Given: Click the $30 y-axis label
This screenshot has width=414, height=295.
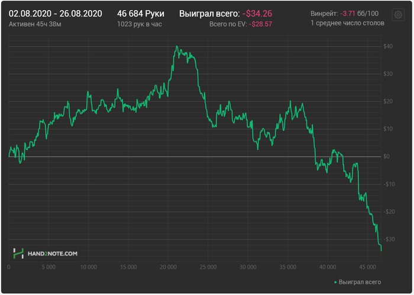Looking at the screenshot, I should (x=388, y=74).
